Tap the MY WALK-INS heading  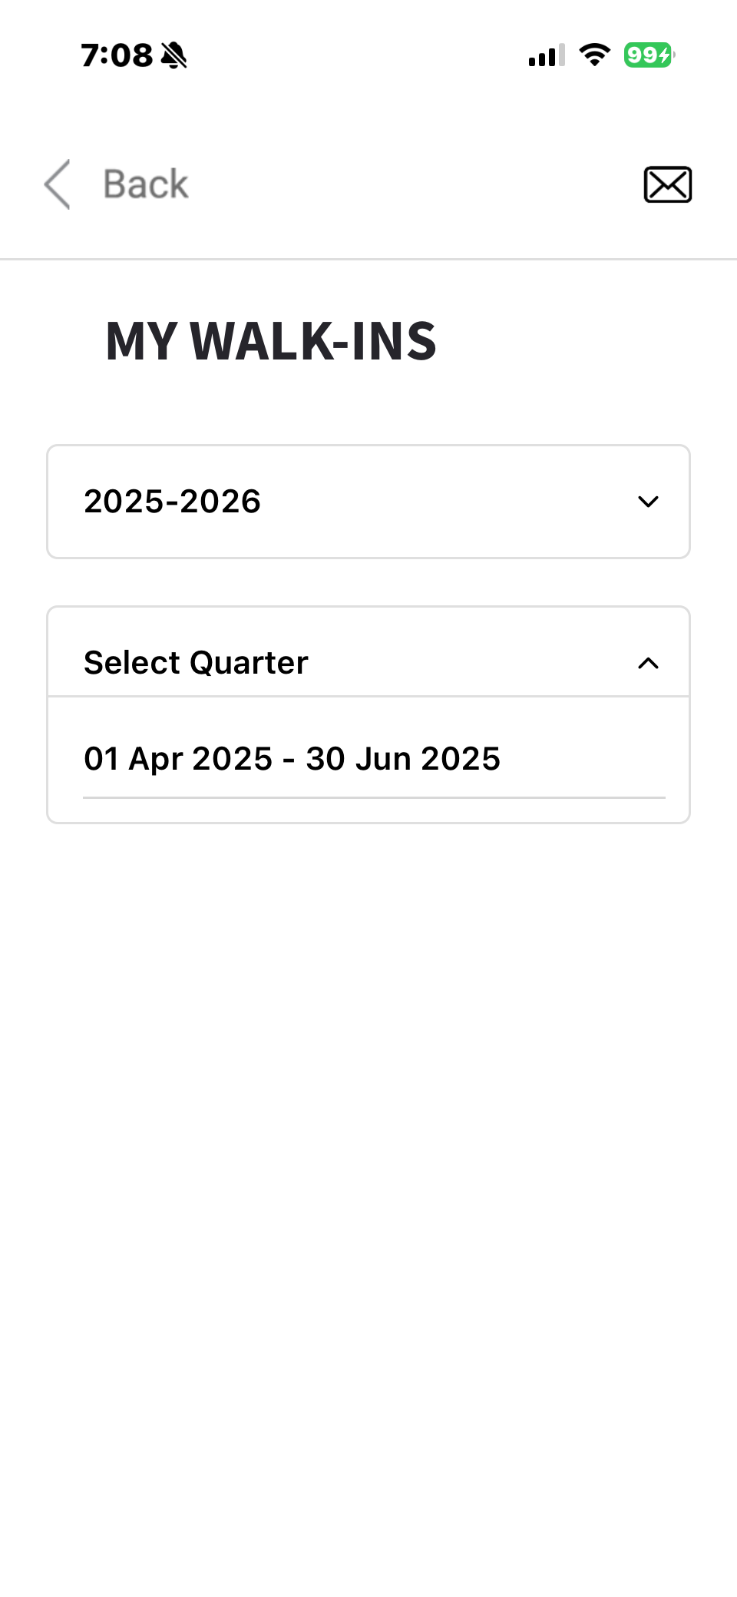(271, 341)
